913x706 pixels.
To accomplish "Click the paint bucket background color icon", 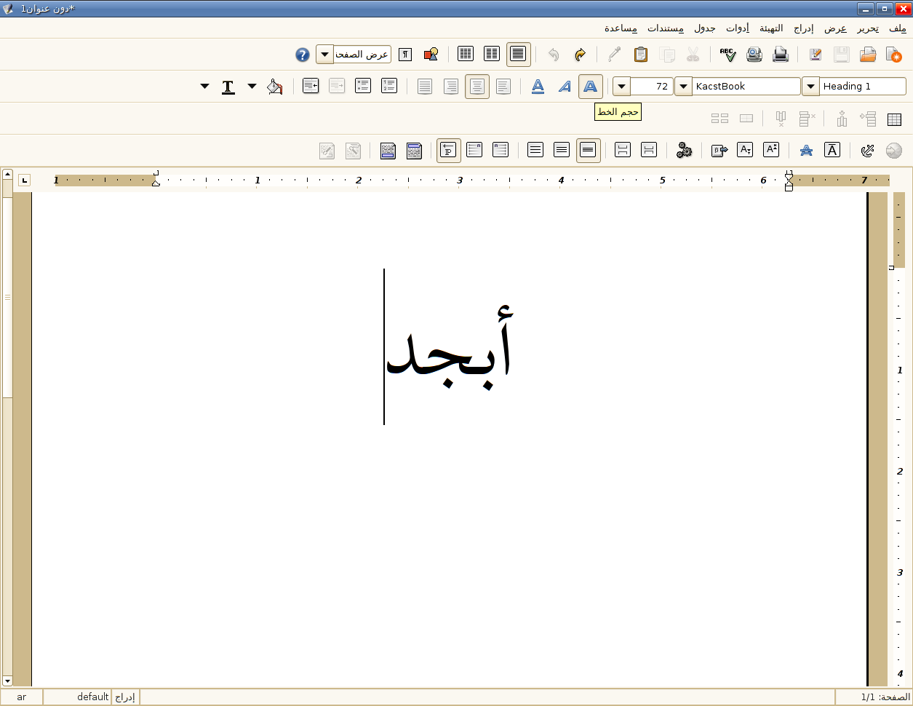I will (274, 87).
